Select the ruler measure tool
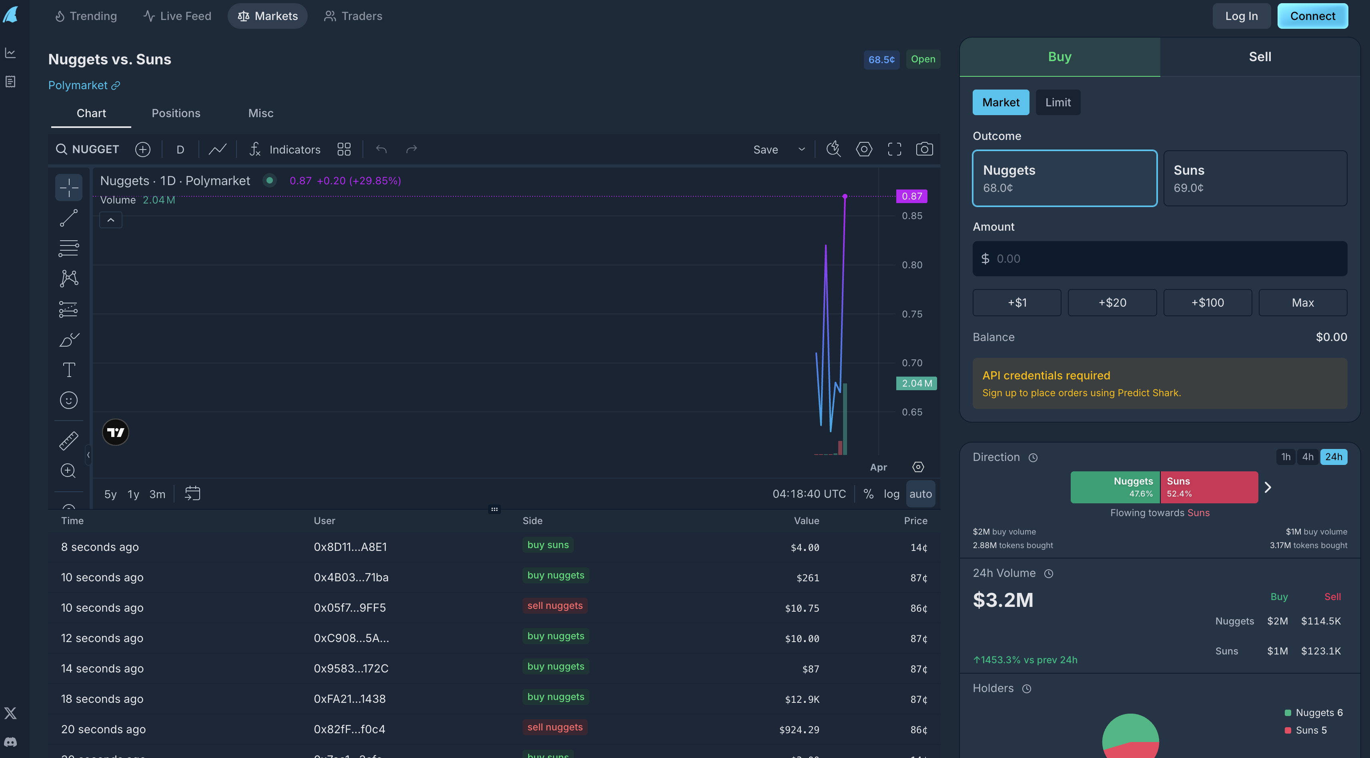Viewport: 1370px width, 758px height. click(68, 440)
